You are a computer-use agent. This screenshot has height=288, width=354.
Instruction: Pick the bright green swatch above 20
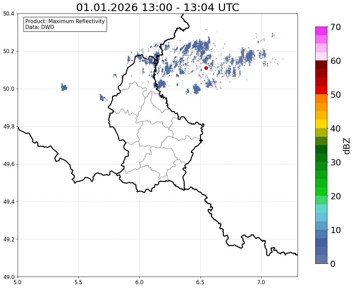321,192
